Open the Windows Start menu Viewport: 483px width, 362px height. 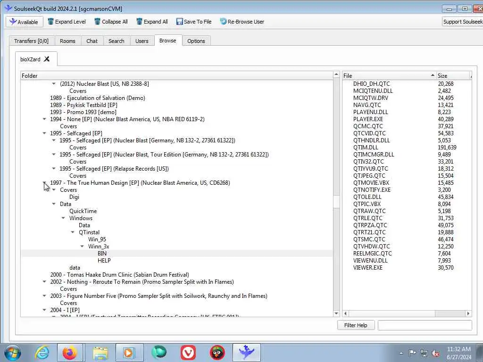coord(12,353)
